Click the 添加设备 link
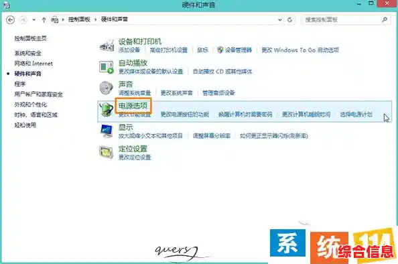This screenshot has width=398, height=264. [x=129, y=50]
